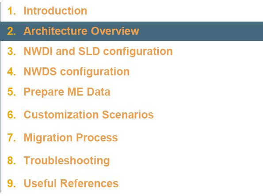
Task: Click the number 8 list marker
Action: [x=11, y=161]
